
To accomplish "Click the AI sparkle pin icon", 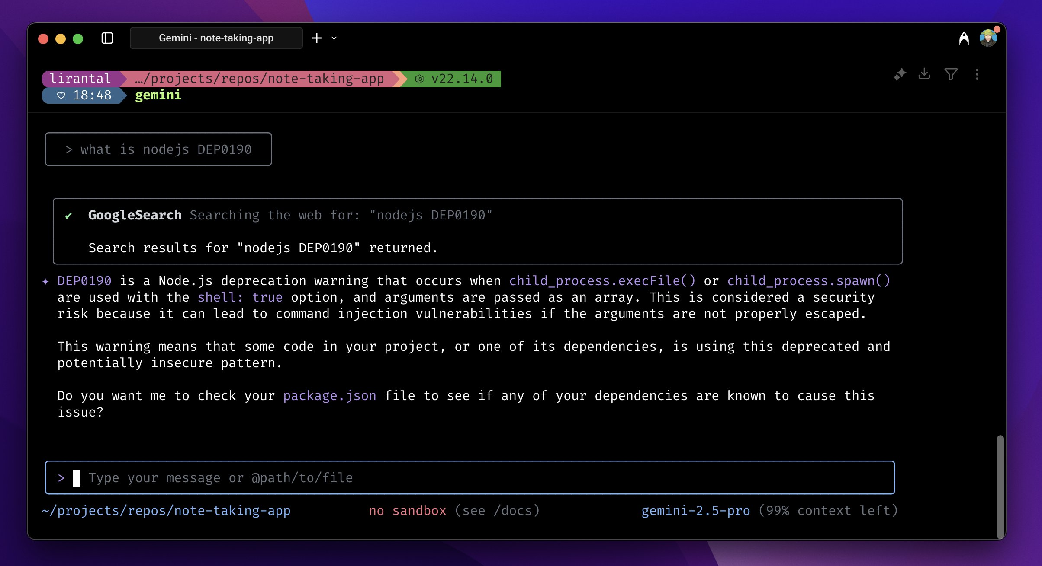I will click(x=900, y=74).
